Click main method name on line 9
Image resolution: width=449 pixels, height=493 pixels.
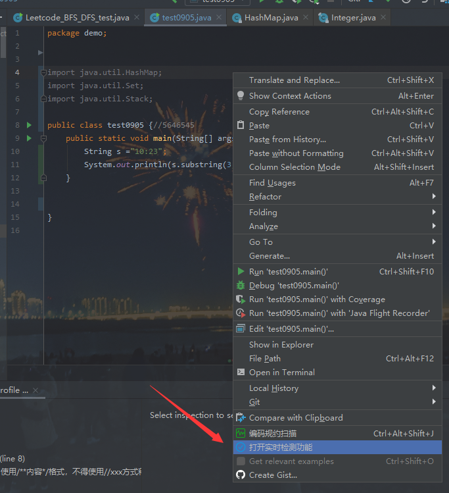[x=162, y=138]
